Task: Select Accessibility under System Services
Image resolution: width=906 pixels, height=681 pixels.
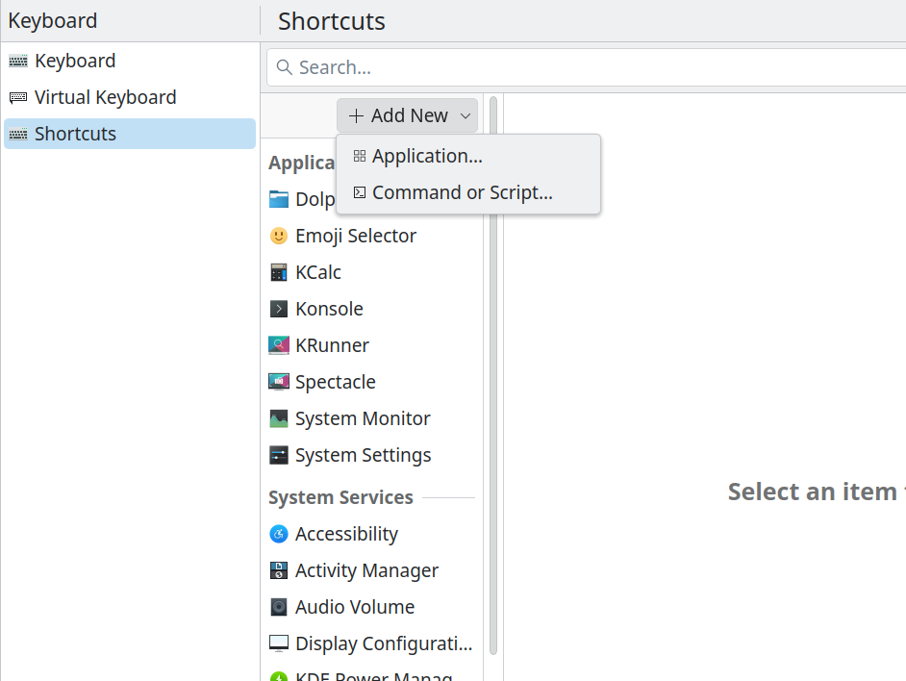Action: (x=372, y=534)
